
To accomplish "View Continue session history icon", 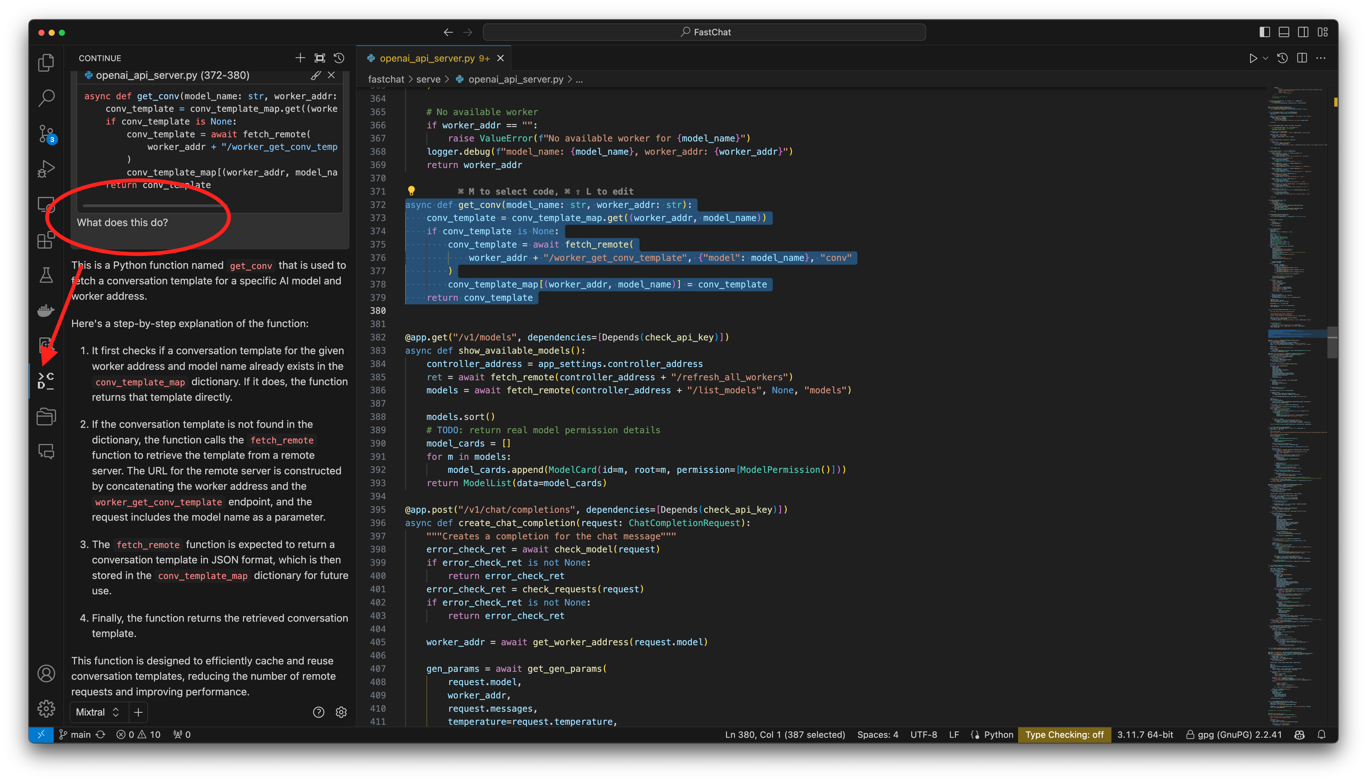I will point(339,58).
